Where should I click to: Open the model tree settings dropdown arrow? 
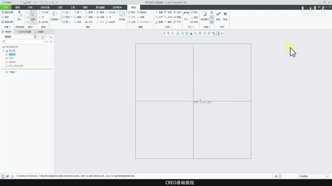(39, 37)
